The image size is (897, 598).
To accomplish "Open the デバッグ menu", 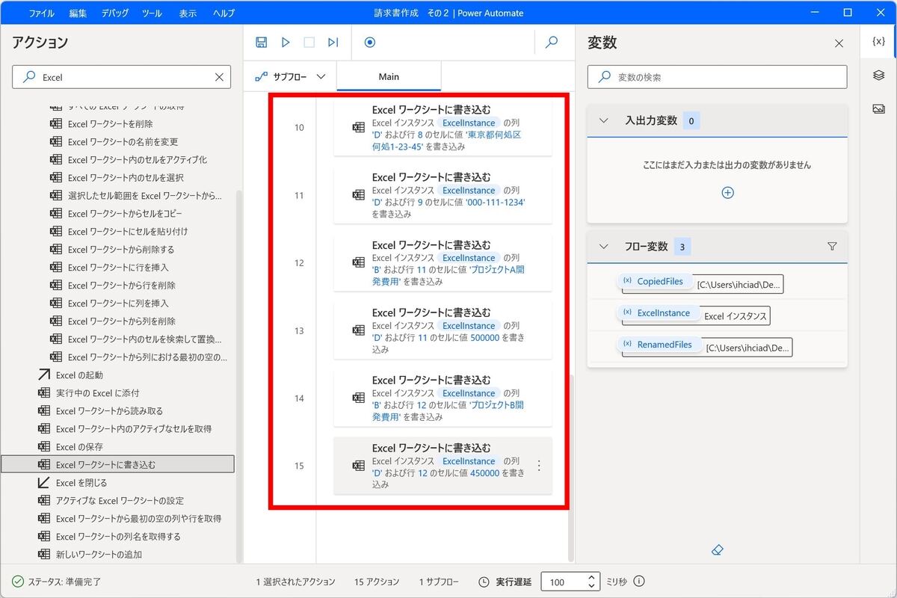I will click(114, 13).
